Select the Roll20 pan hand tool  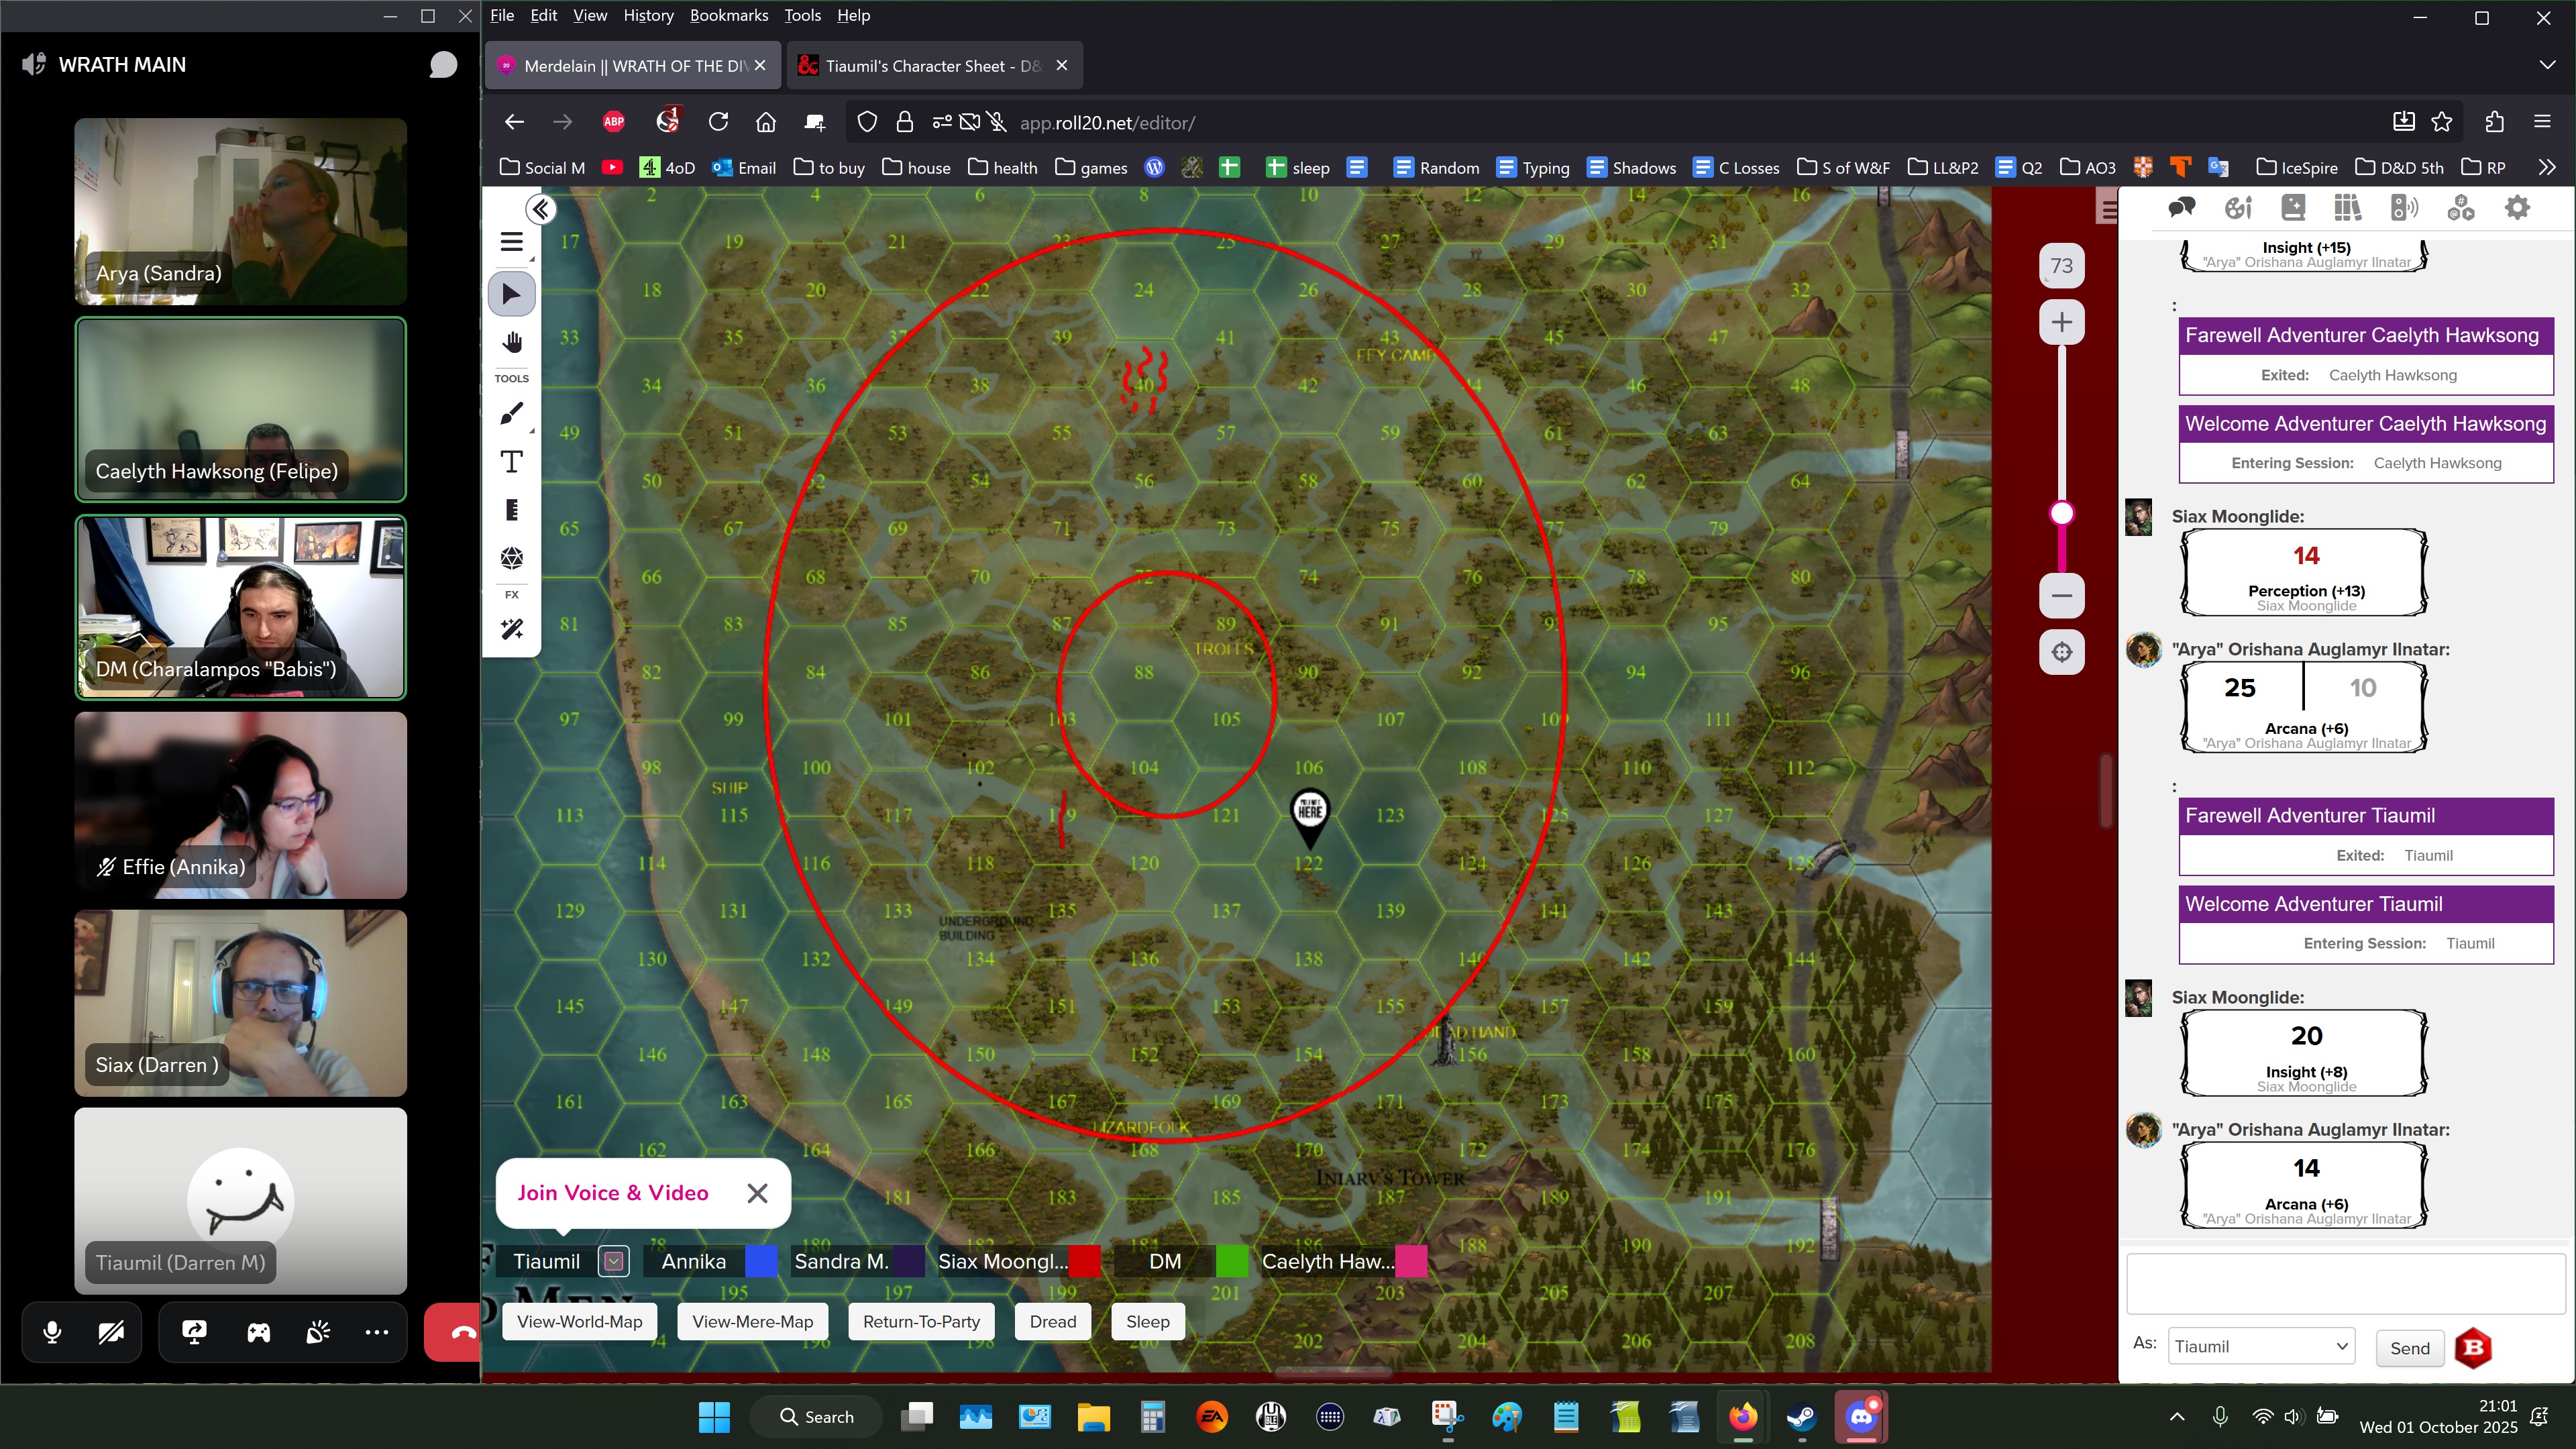point(511,343)
